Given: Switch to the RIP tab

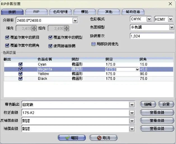Looking at the screenshot, I should 36,12.
